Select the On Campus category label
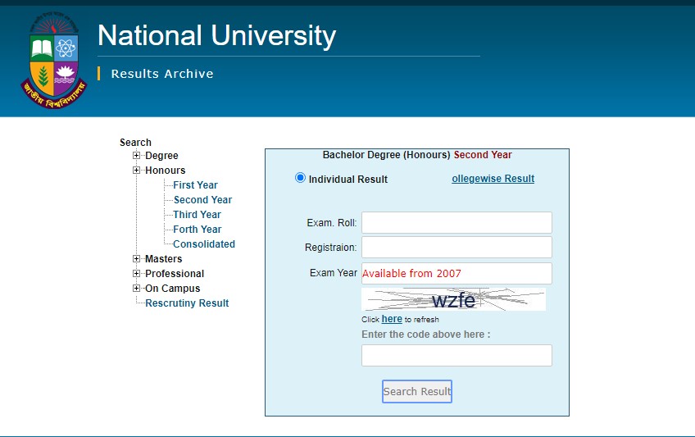This screenshot has height=437, width=695. [x=173, y=289]
